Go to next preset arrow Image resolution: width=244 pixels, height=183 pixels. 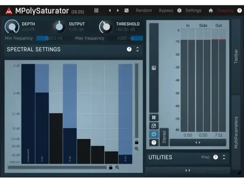coord(118,11)
